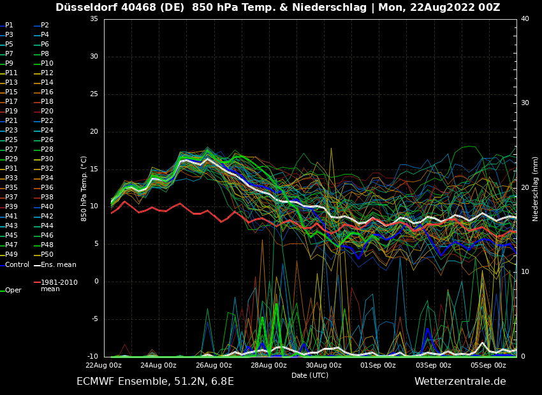This screenshot has width=542, height=395.
Task: Select the P36 legend entry
Action: tap(47, 188)
